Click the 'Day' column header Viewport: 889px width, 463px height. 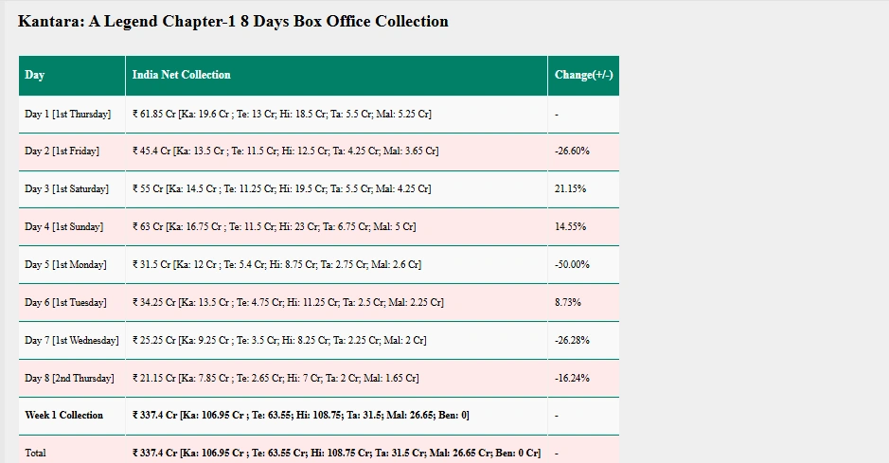coord(35,75)
